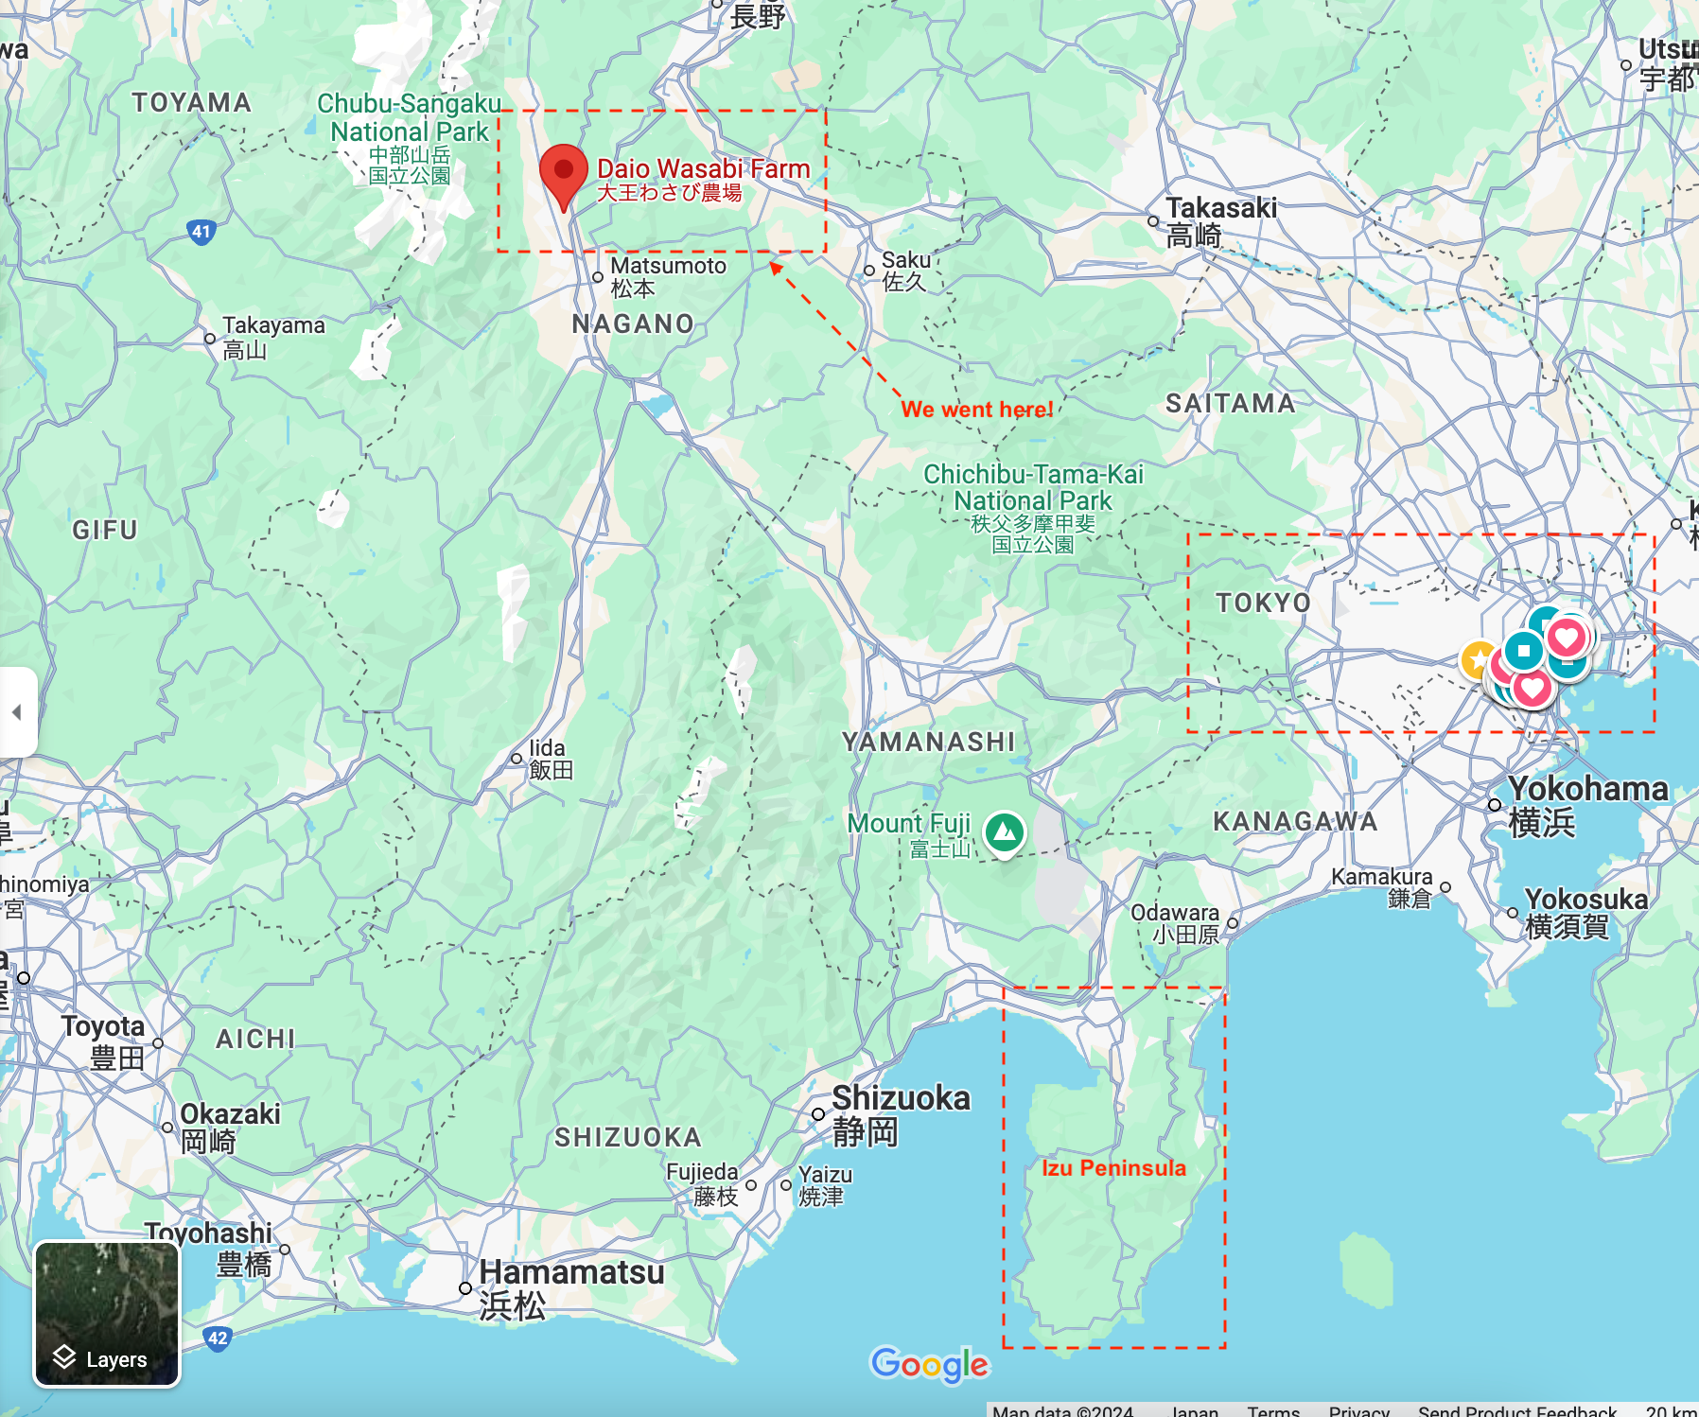Click the Iida city dot marker
Screen dimensions: 1699x1417
[517, 759]
